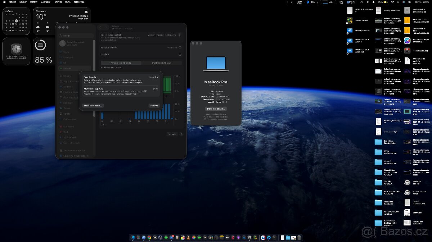Open VLC from the Dock

[x=188, y=238]
